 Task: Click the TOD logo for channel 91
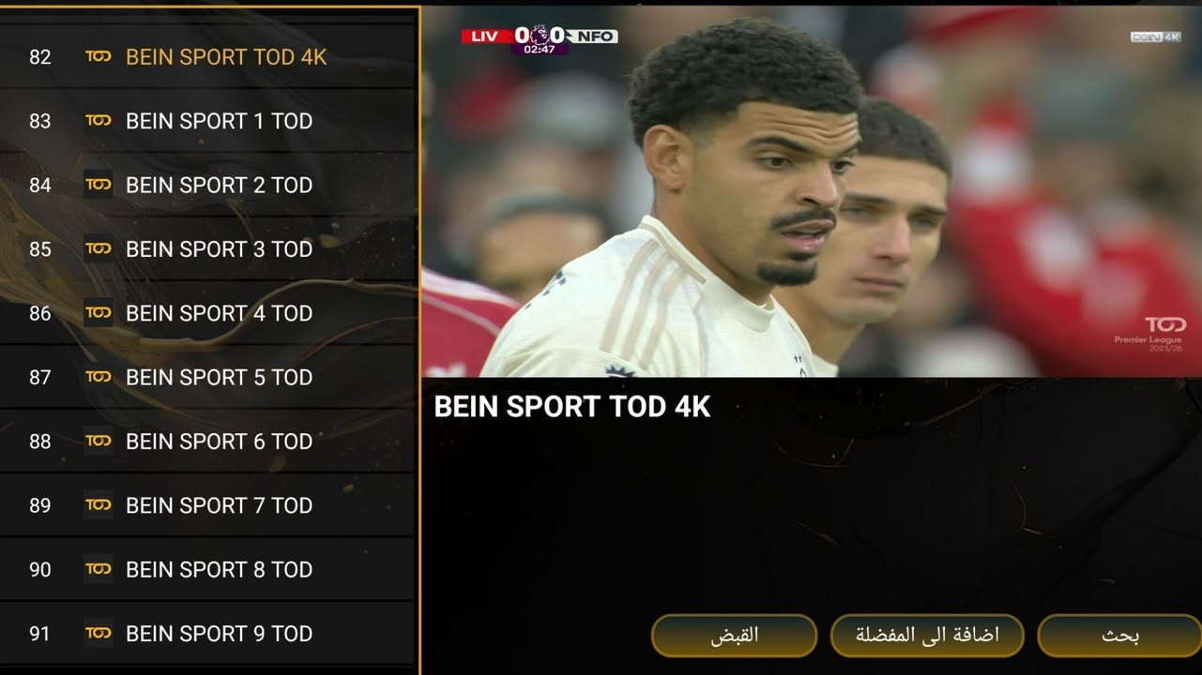point(99,633)
